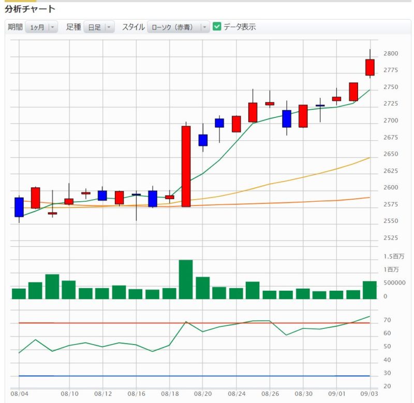Click the 2650 price axis label

[391, 154]
